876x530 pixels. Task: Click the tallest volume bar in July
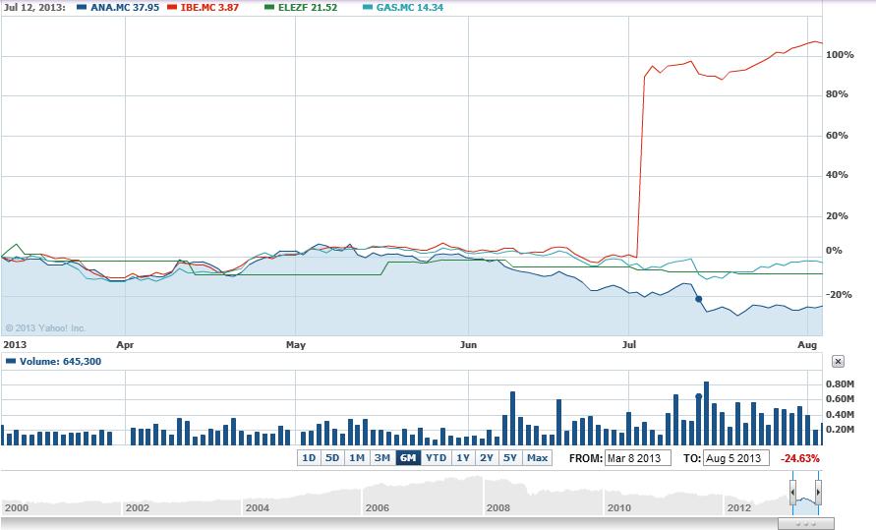tap(706, 413)
